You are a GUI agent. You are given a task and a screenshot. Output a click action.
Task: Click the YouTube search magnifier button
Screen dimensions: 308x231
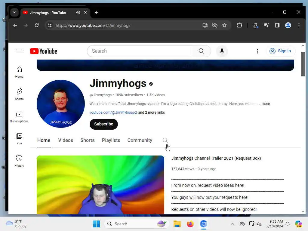(x=201, y=51)
